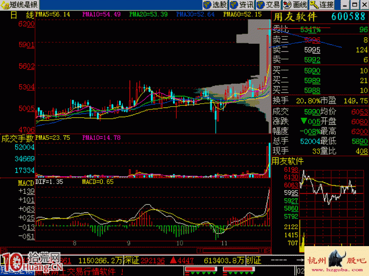Click the DIF=1.35 indicator label
The width and height of the screenshot is (369, 276).
click(49, 182)
